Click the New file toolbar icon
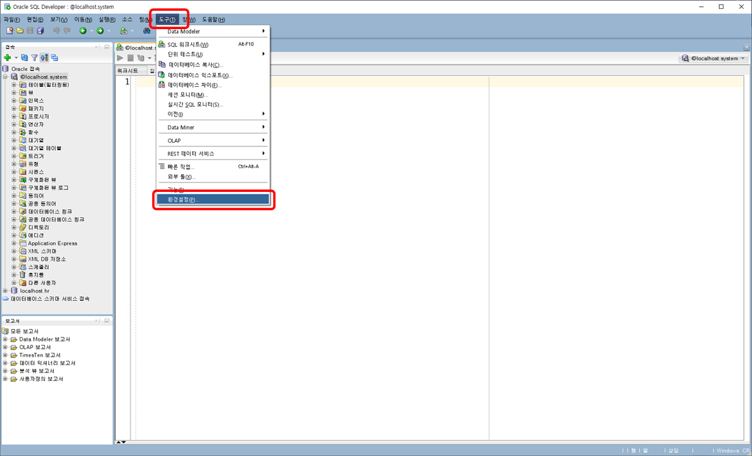This screenshot has height=456, width=752. tap(9, 30)
